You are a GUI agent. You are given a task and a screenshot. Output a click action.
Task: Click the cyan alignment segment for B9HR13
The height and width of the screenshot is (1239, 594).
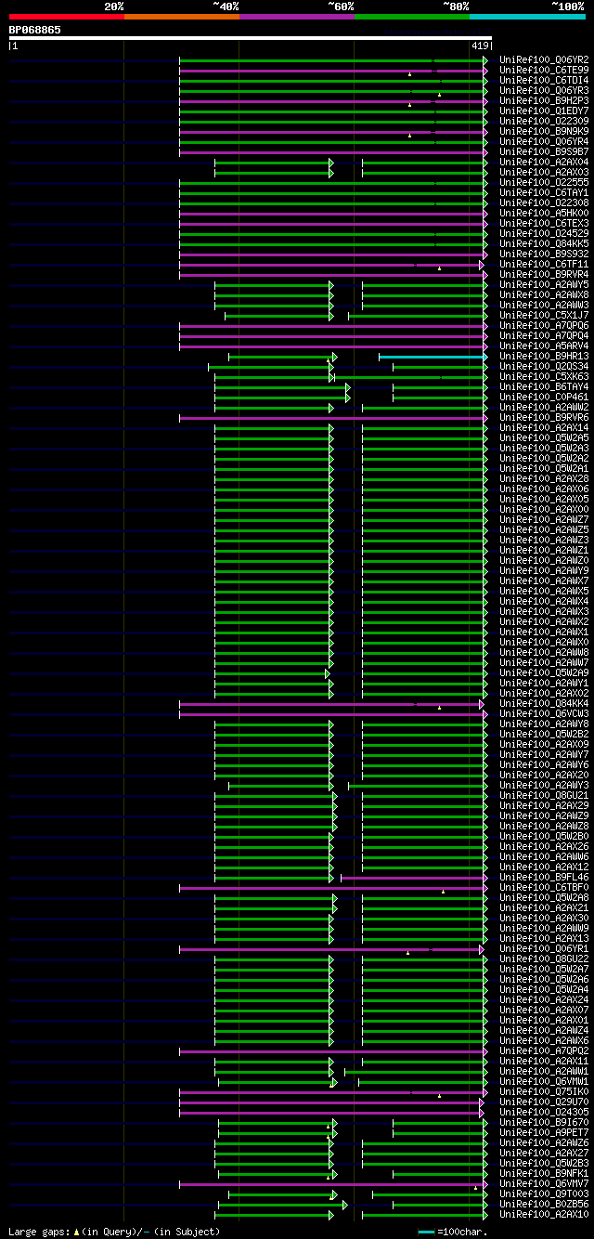coord(433,357)
